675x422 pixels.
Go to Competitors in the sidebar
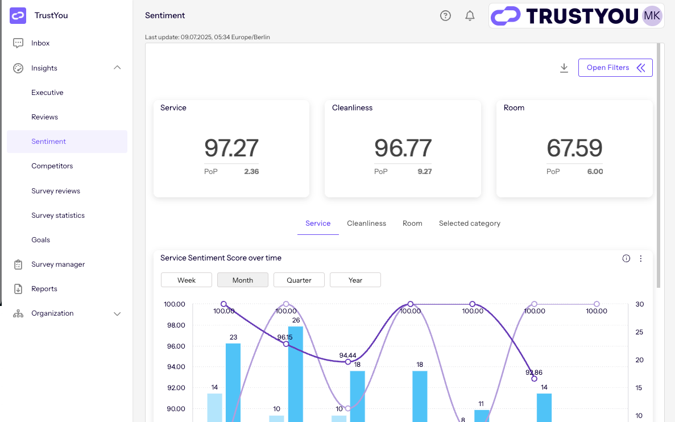tap(52, 166)
